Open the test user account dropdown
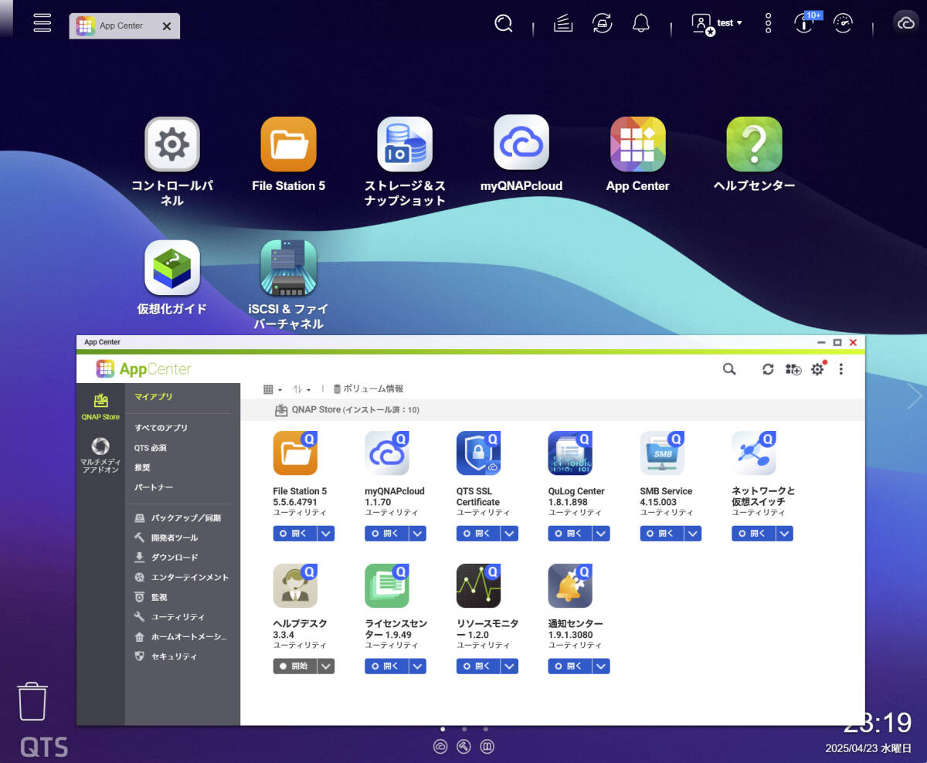This screenshot has width=927, height=763. (x=717, y=23)
